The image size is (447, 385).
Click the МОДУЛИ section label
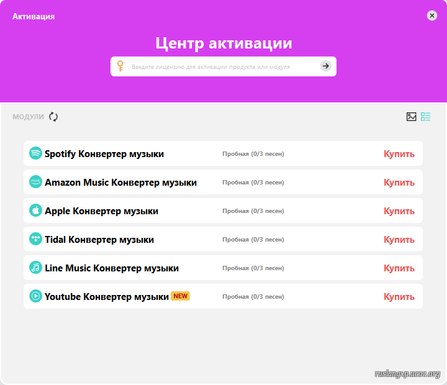[28, 117]
